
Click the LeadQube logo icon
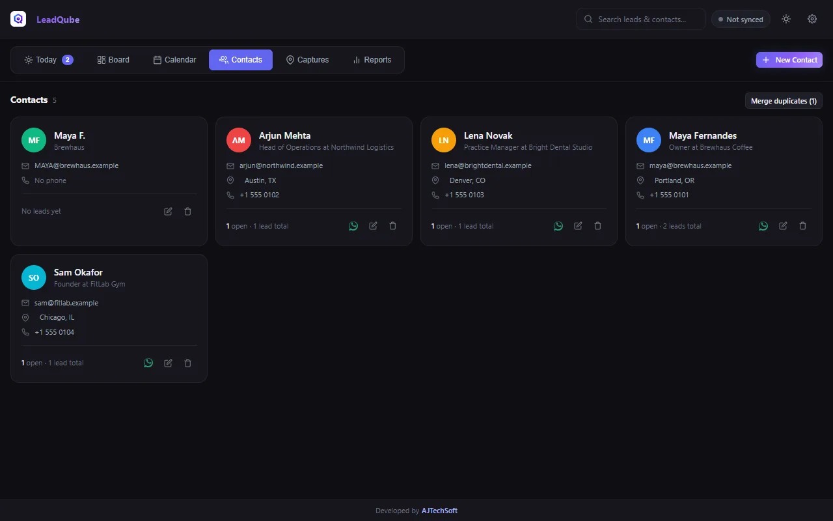tap(18, 19)
